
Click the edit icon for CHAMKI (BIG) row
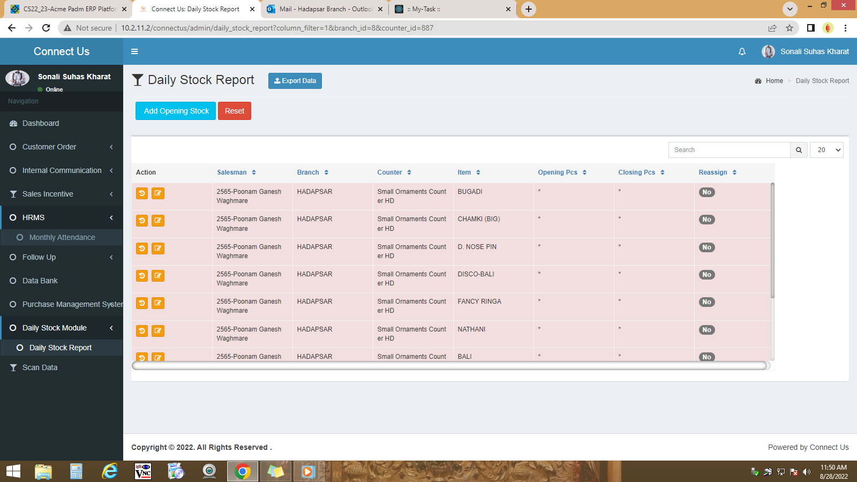coord(158,221)
